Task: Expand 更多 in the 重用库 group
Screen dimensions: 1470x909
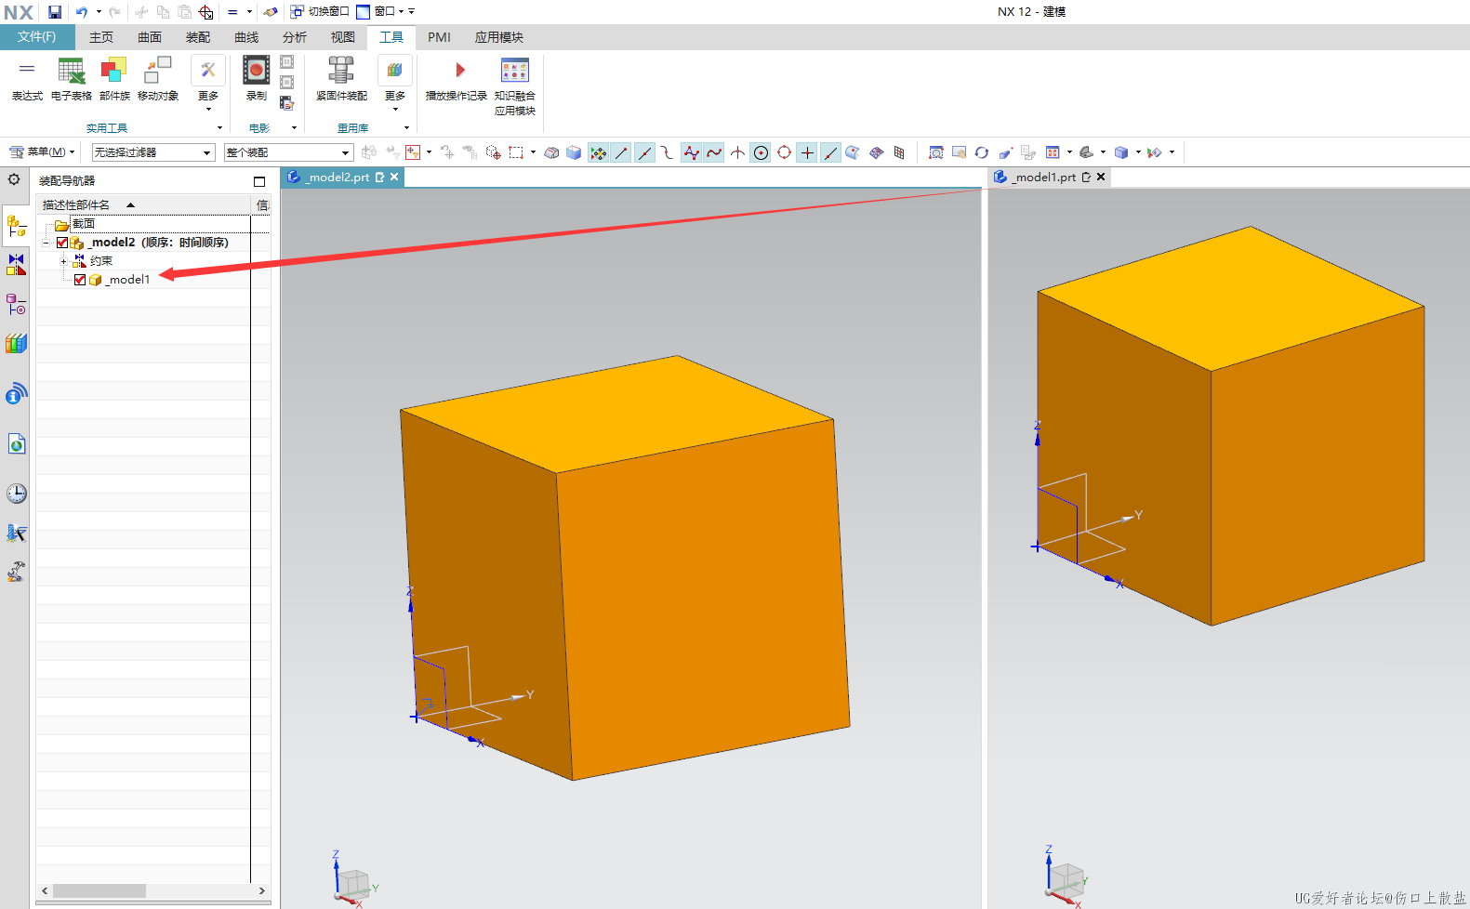Action: tap(395, 84)
